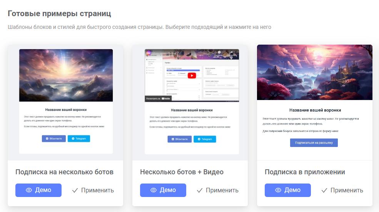
Task: Apply the 'Подписка на несколько ботов' template
Action: pyautogui.click(x=93, y=190)
